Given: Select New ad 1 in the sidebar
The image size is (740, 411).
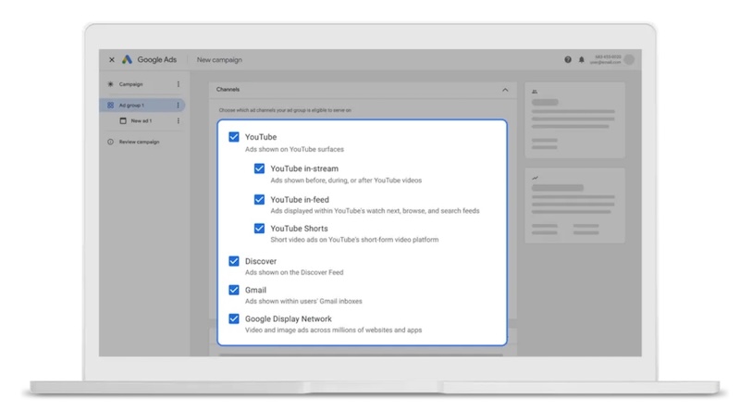Looking at the screenshot, I should (x=142, y=121).
